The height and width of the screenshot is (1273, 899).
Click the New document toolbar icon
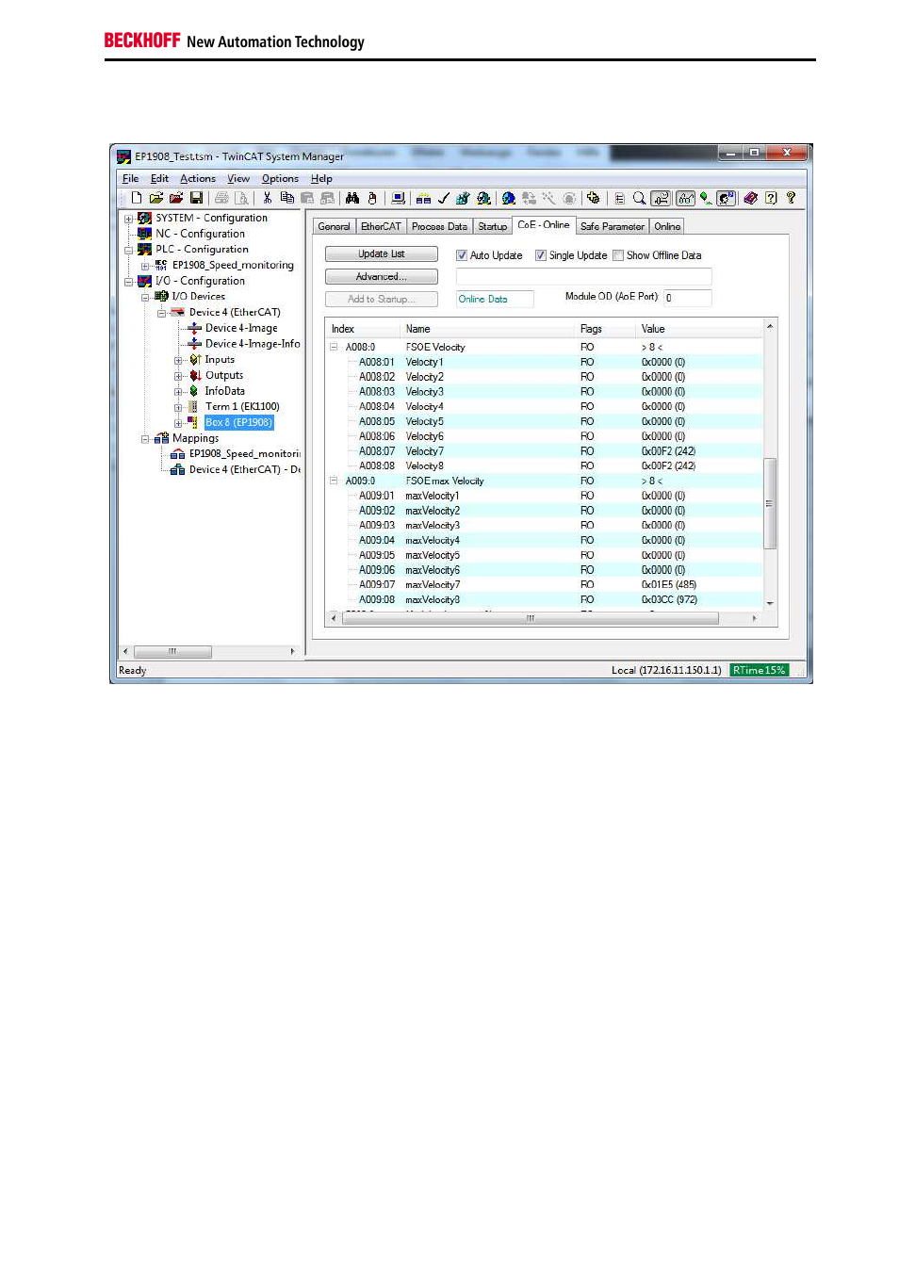(x=137, y=198)
